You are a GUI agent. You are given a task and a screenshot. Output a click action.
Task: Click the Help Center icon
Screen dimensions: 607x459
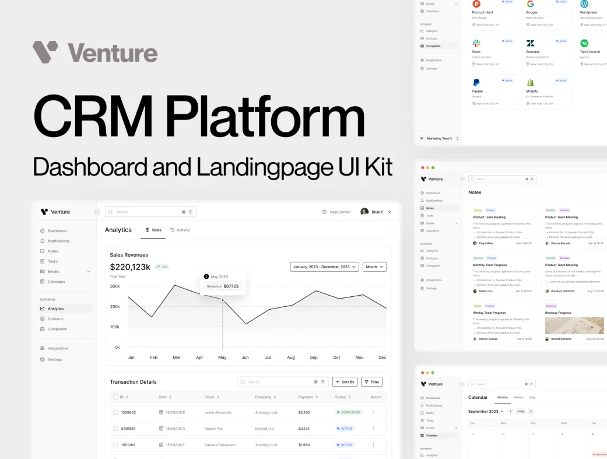324,212
